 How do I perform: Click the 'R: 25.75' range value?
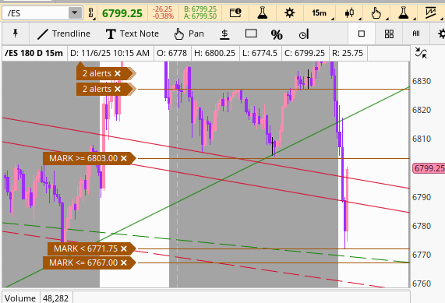[348, 53]
